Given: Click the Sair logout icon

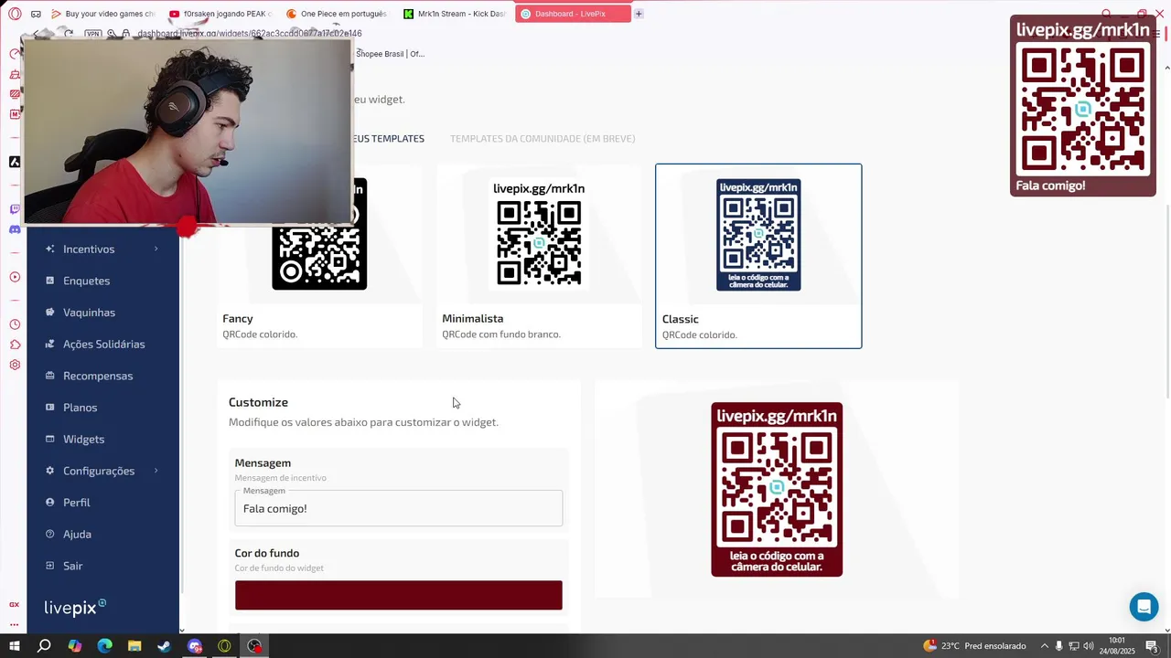Looking at the screenshot, I should [49, 566].
